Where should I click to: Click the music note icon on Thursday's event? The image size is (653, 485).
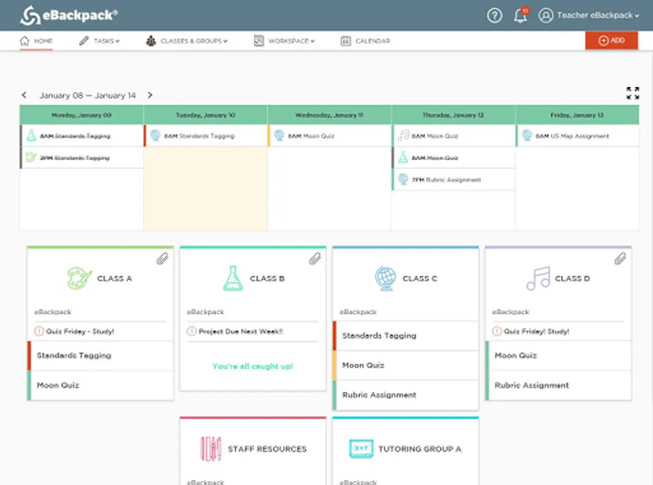(x=403, y=136)
